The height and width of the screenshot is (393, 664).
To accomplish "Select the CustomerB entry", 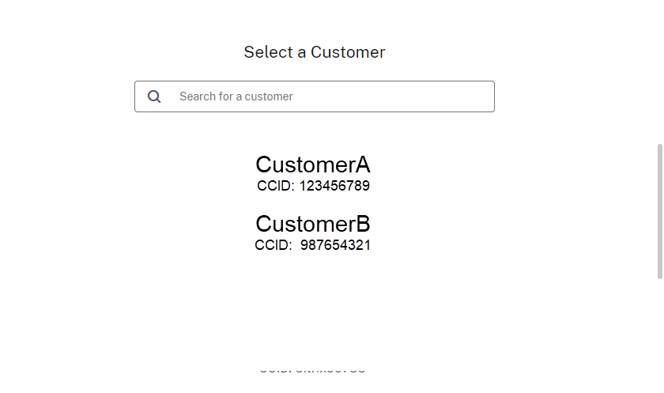I will (313, 224).
